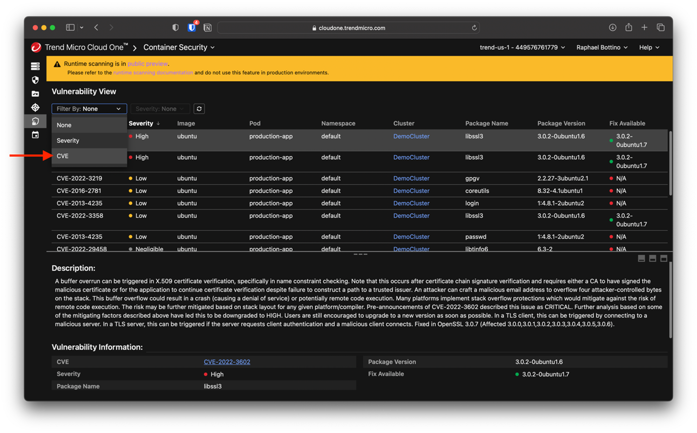The width and height of the screenshot is (697, 433).
Task: Choose CVE in the Filter By list
Action: coord(62,156)
